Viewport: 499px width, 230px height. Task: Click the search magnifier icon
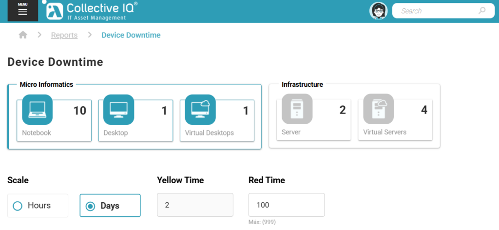click(481, 11)
